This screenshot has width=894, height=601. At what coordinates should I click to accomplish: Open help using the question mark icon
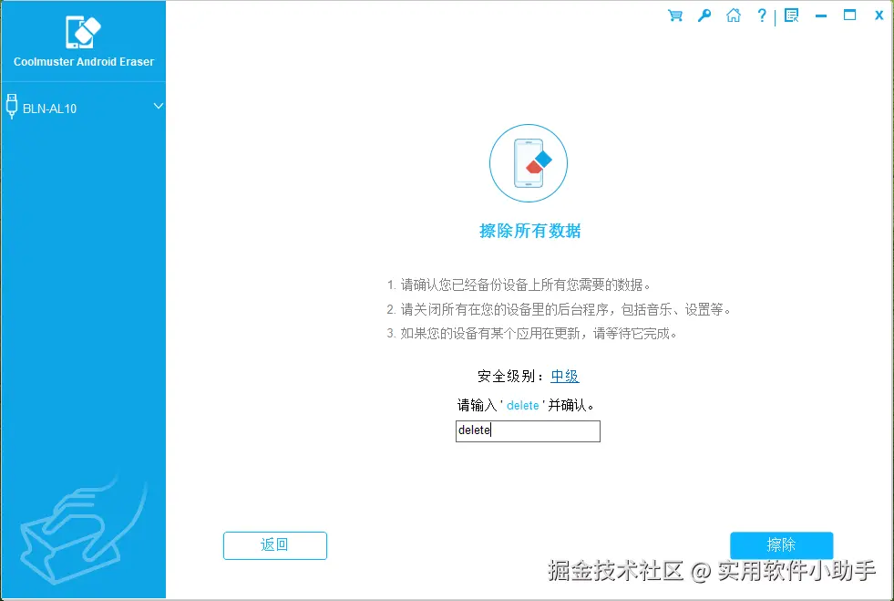pos(762,16)
